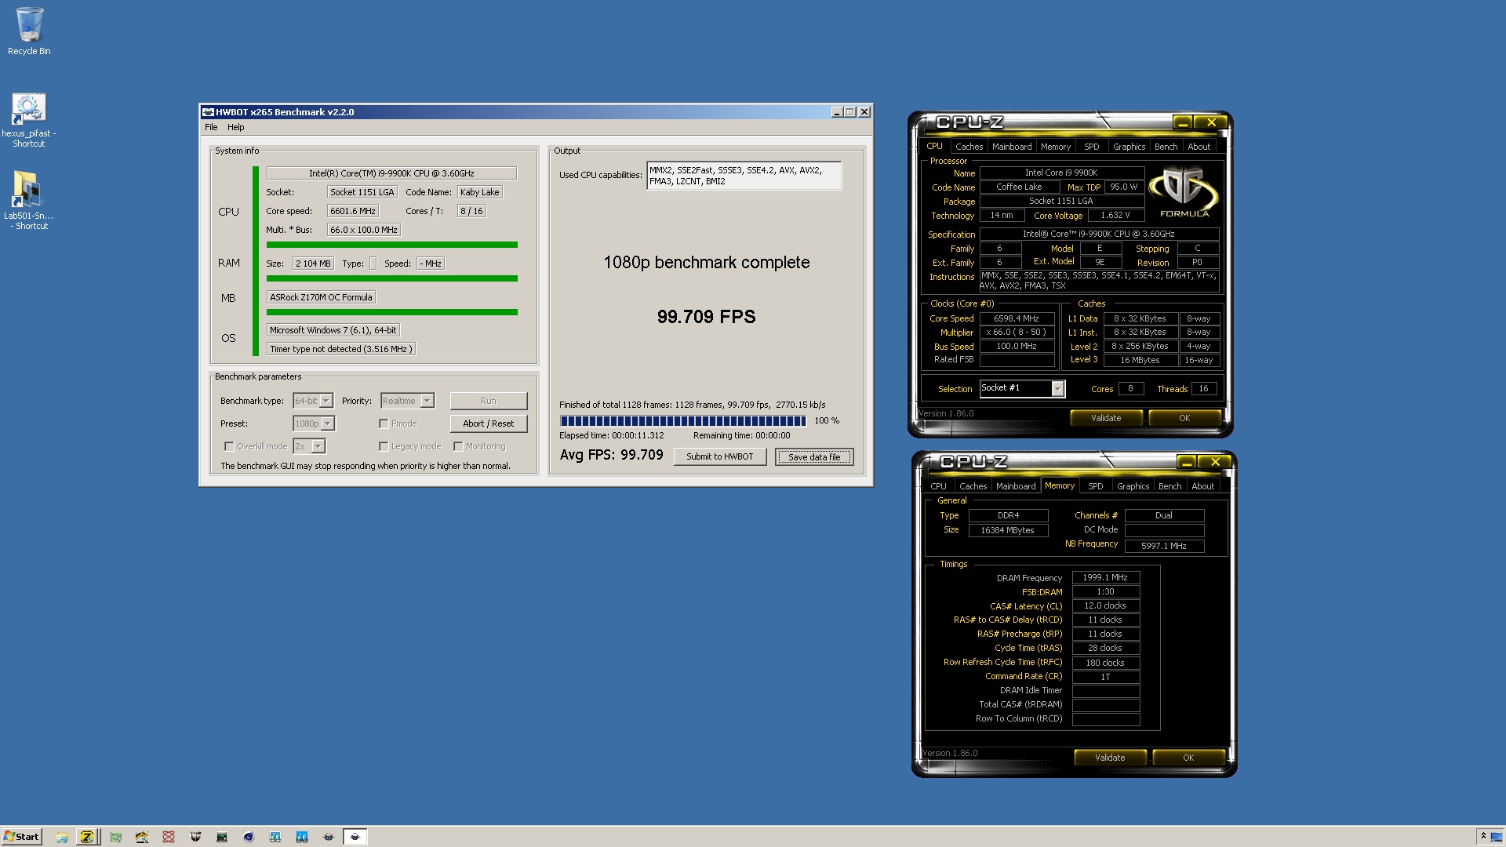Click the yellow Z taskbar icon
Screen dimensions: 1506x847
87,837
